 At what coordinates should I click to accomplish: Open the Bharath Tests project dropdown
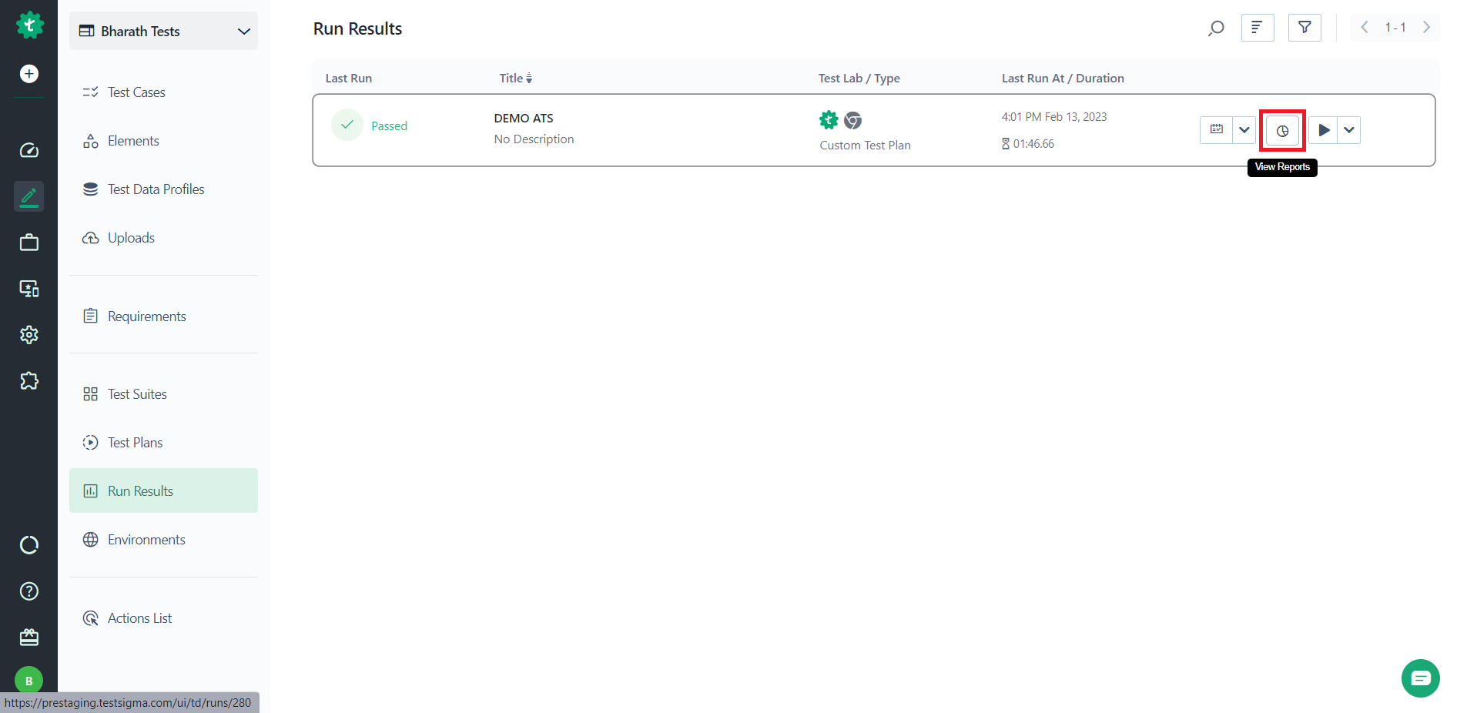163,32
